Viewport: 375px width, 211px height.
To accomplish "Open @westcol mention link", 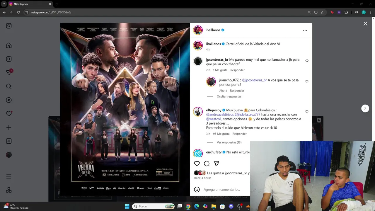I will [213, 119].
